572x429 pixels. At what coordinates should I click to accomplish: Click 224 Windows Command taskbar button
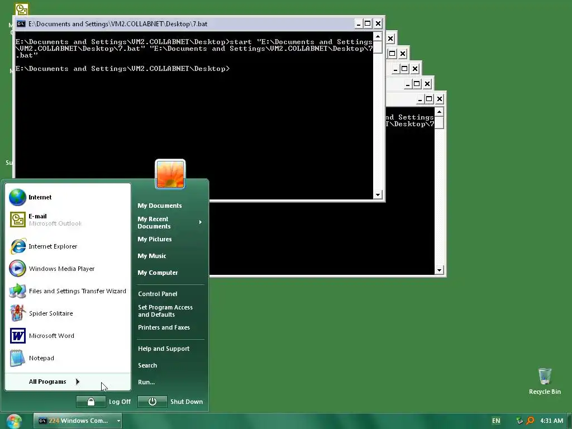(x=77, y=421)
